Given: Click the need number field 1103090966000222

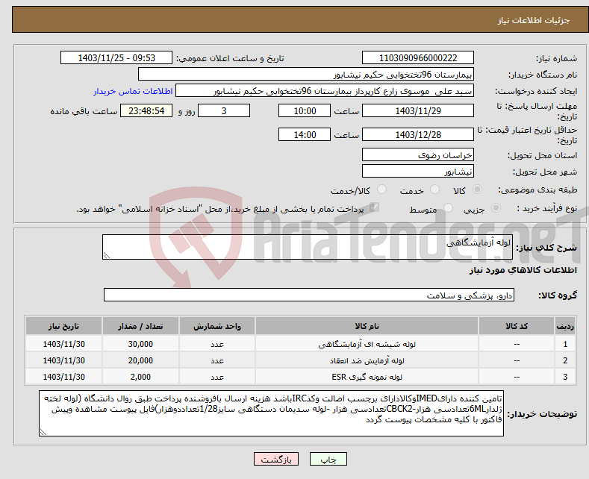Looking at the screenshot, I should tap(418, 57).
